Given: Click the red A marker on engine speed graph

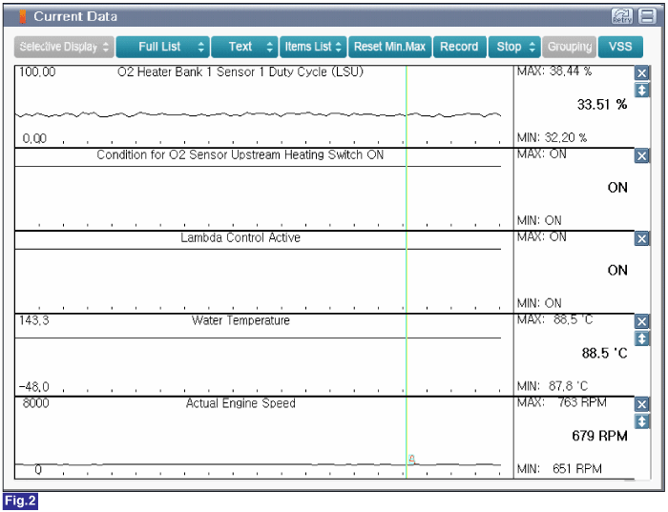Looking at the screenshot, I should coord(411,460).
